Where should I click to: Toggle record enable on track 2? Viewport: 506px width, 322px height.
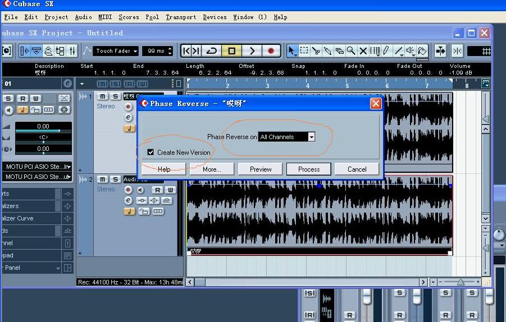point(129,190)
